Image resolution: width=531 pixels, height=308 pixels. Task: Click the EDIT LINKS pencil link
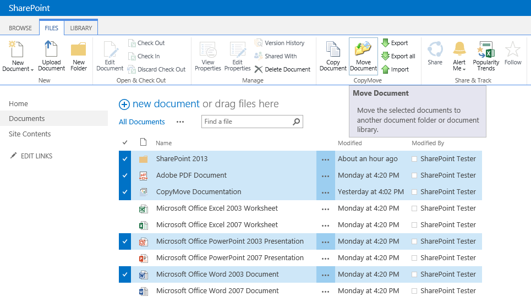coord(31,156)
